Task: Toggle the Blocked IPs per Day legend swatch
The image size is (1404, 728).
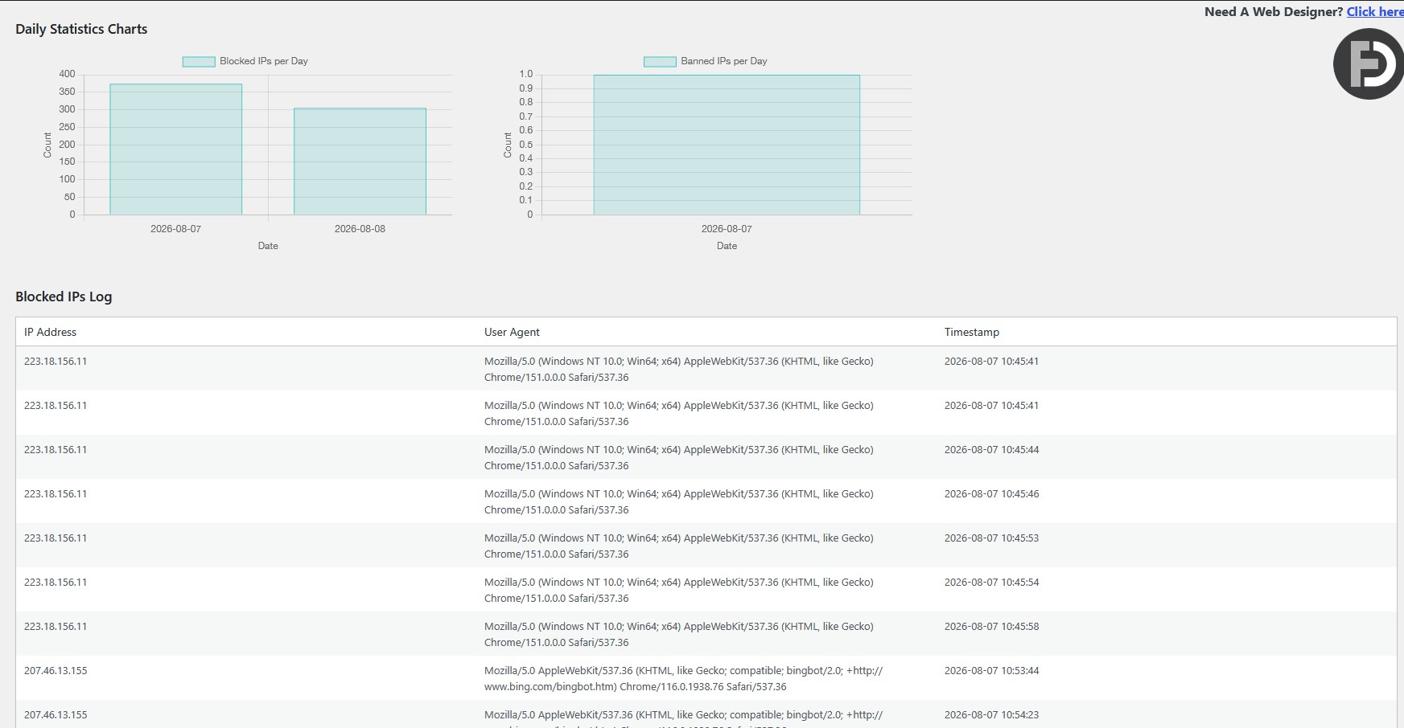Action: (199, 61)
